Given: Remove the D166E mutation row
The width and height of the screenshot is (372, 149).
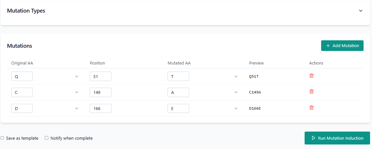Looking at the screenshot, I should coord(311,108).
